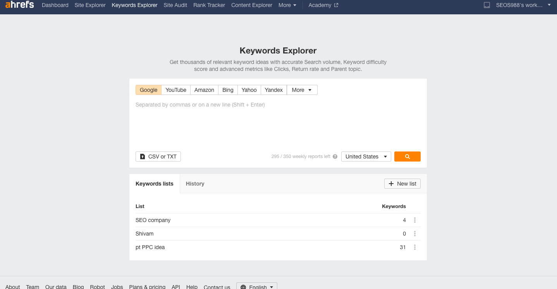Open the notifications inbox icon
The image size is (557, 289).
click(487, 5)
